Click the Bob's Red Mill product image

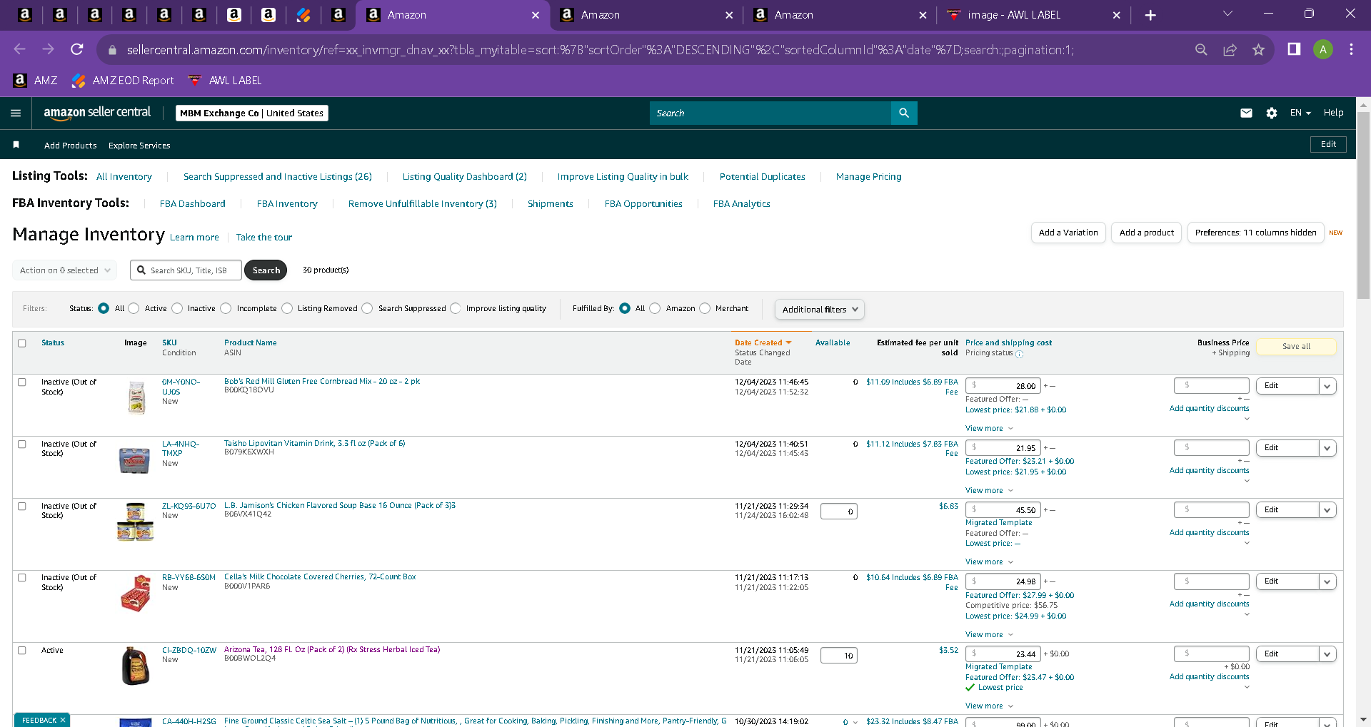tap(136, 397)
